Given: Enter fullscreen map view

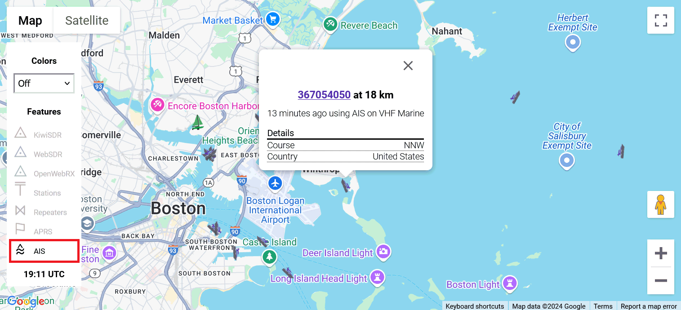Looking at the screenshot, I should point(660,21).
